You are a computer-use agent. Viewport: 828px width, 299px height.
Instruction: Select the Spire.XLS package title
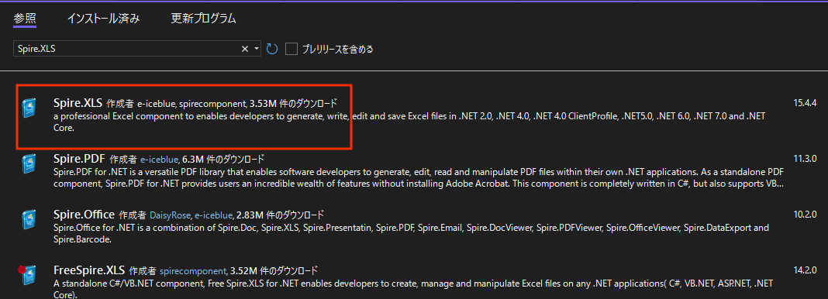78,102
